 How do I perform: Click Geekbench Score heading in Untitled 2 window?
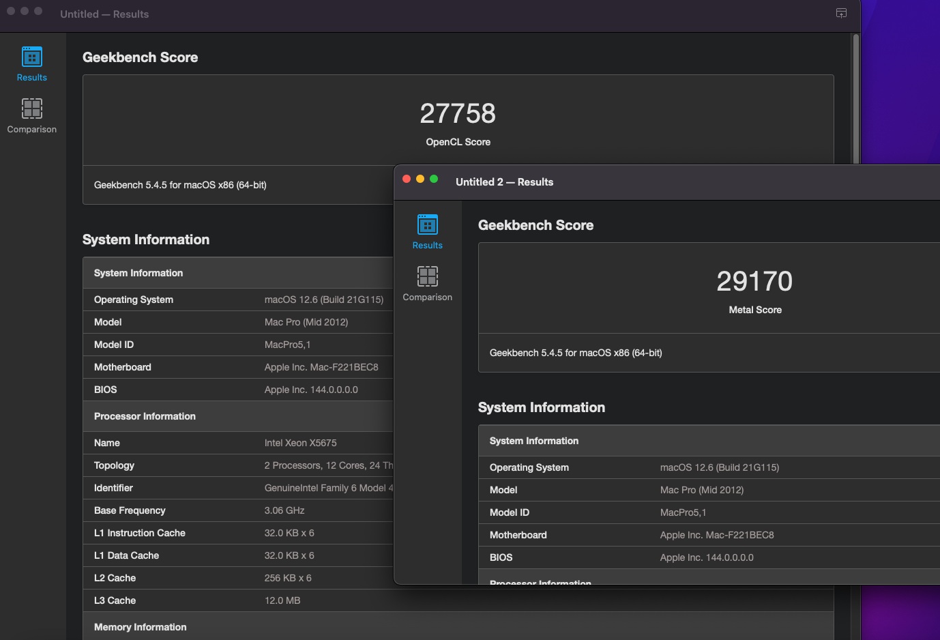(x=536, y=225)
